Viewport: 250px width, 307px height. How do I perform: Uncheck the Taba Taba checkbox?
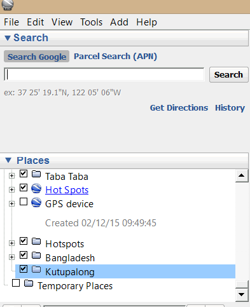pyautogui.click(x=24, y=174)
